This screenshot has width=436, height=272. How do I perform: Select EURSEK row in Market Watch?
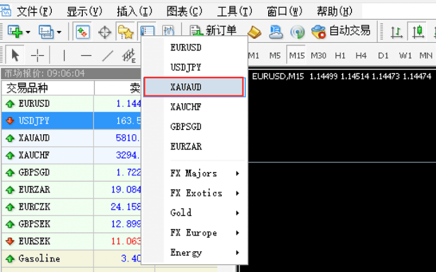coord(71,241)
